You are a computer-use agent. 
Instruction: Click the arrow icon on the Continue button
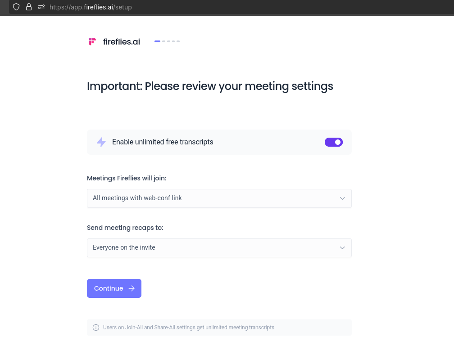132,288
